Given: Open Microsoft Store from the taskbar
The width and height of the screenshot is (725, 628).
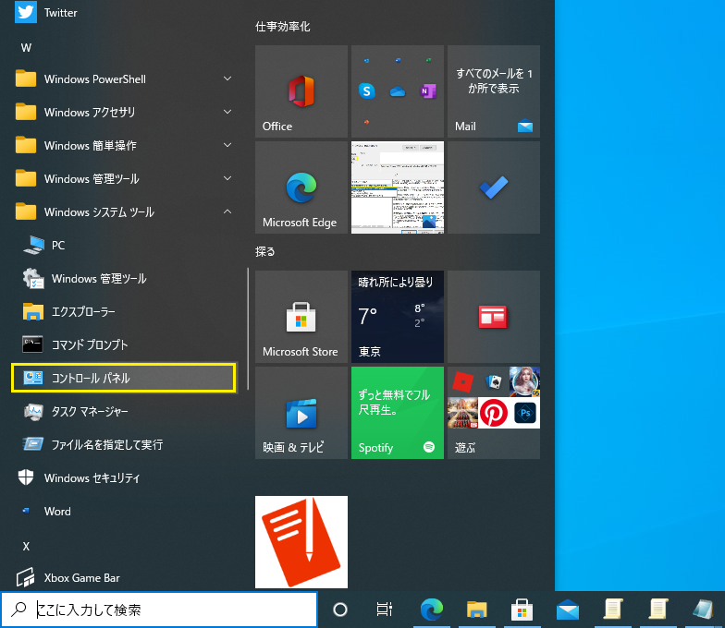Looking at the screenshot, I should (x=522, y=610).
